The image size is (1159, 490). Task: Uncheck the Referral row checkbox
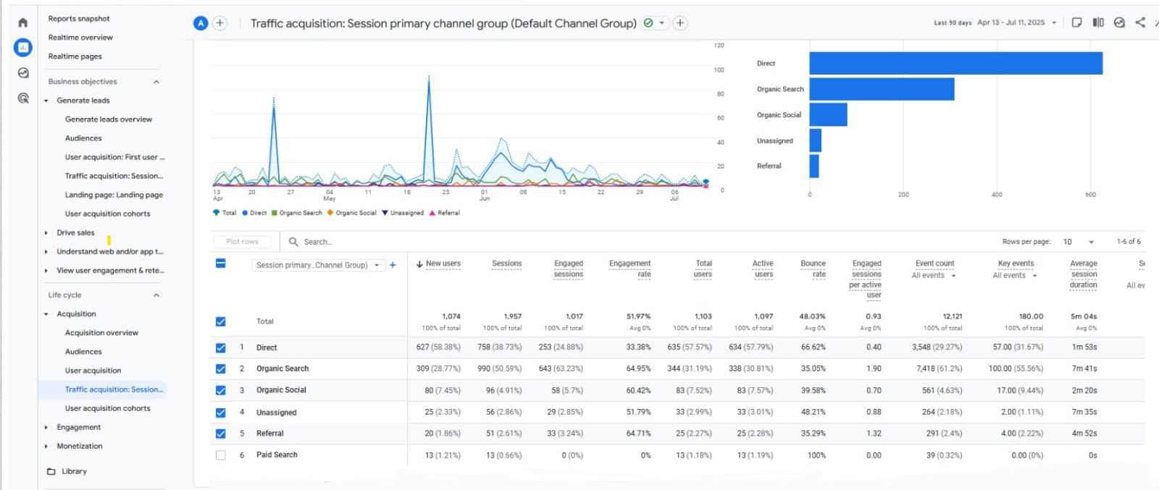click(221, 434)
